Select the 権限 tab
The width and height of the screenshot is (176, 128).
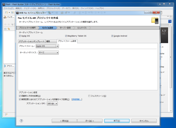pos(51,41)
